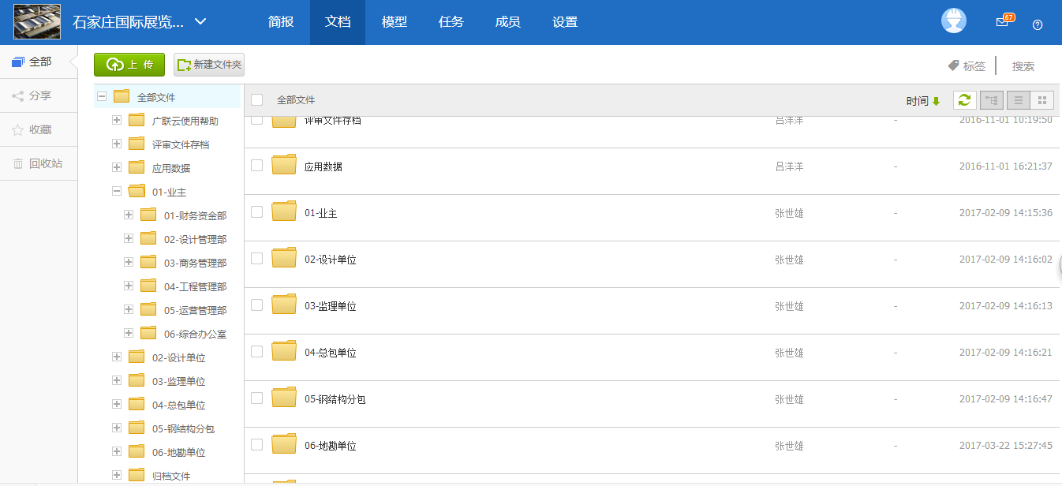Viewport: 1062px width, 486px height.
Task: Toggle the folder tree panel icon
Action: tap(992, 100)
